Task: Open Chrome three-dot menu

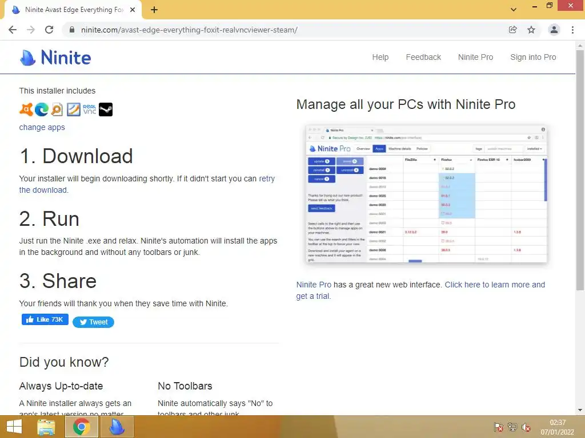Action: [572, 30]
